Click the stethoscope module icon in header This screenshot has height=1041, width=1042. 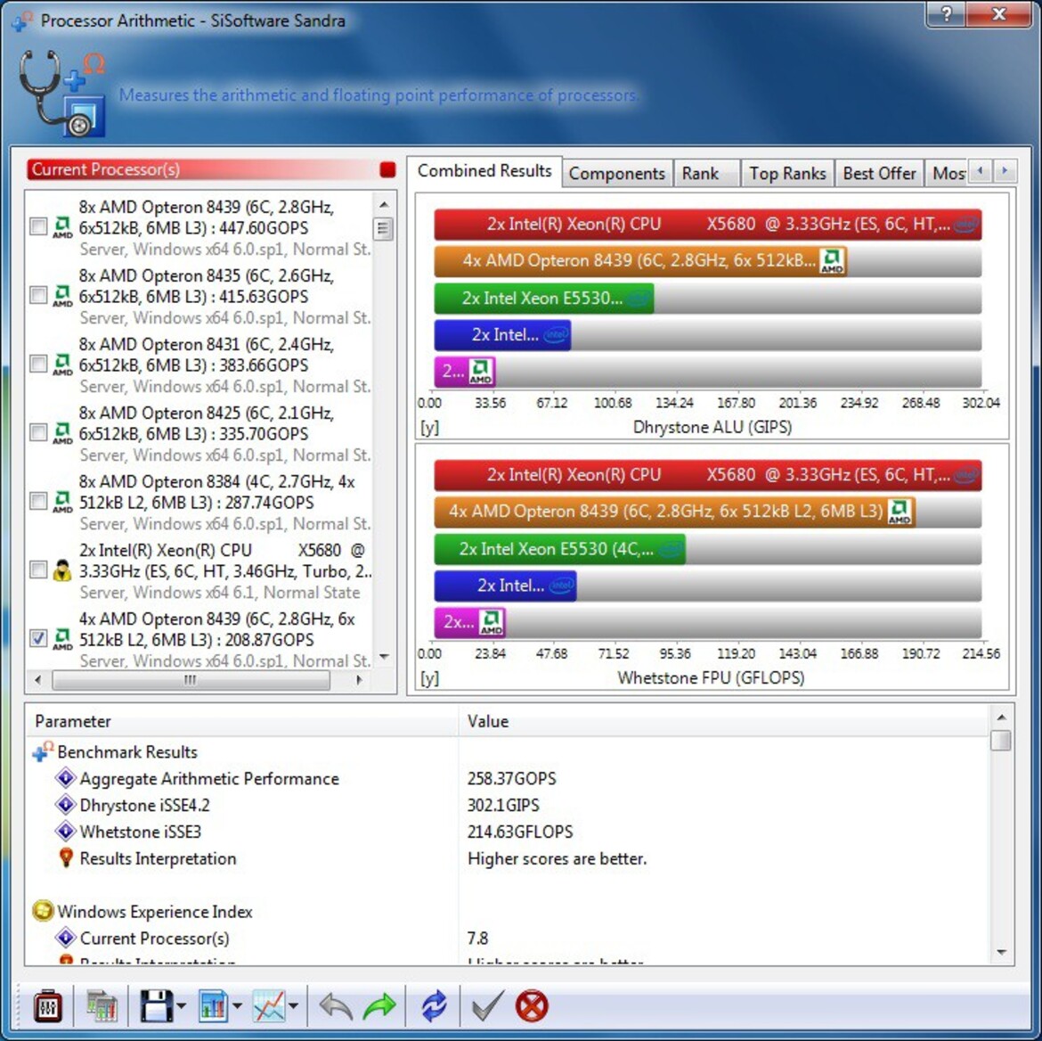tap(62, 93)
